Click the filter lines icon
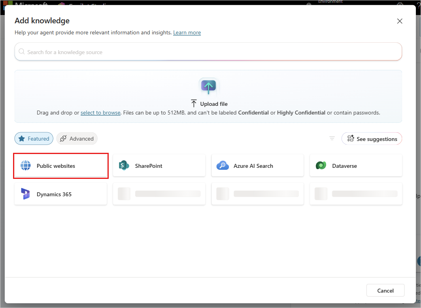 tap(332, 139)
